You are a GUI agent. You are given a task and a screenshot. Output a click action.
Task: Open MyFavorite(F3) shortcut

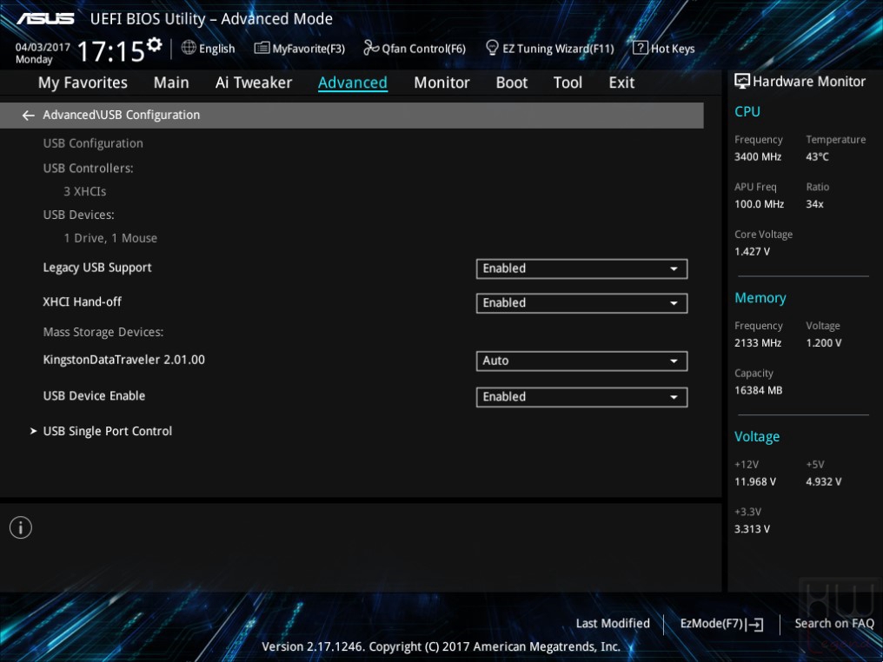300,49
